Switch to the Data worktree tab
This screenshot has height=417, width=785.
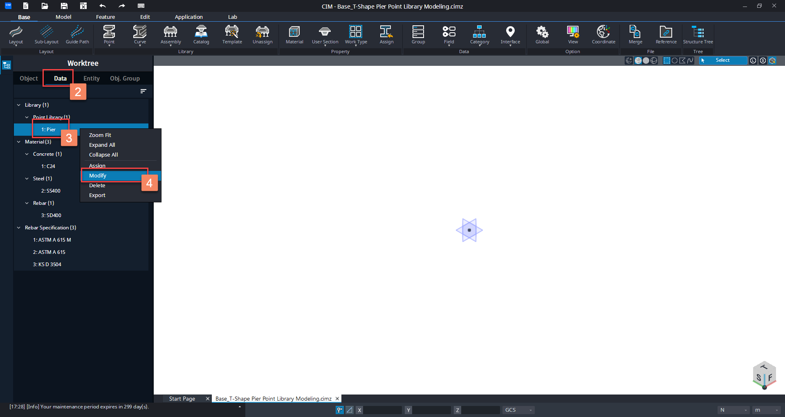point(60,78)
